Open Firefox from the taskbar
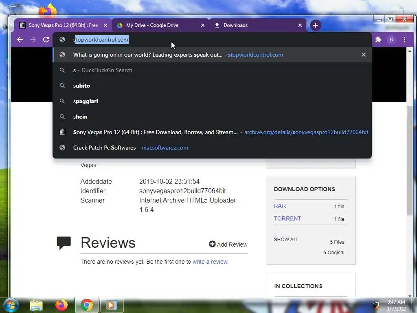417x313 pixels. point(61,305)
